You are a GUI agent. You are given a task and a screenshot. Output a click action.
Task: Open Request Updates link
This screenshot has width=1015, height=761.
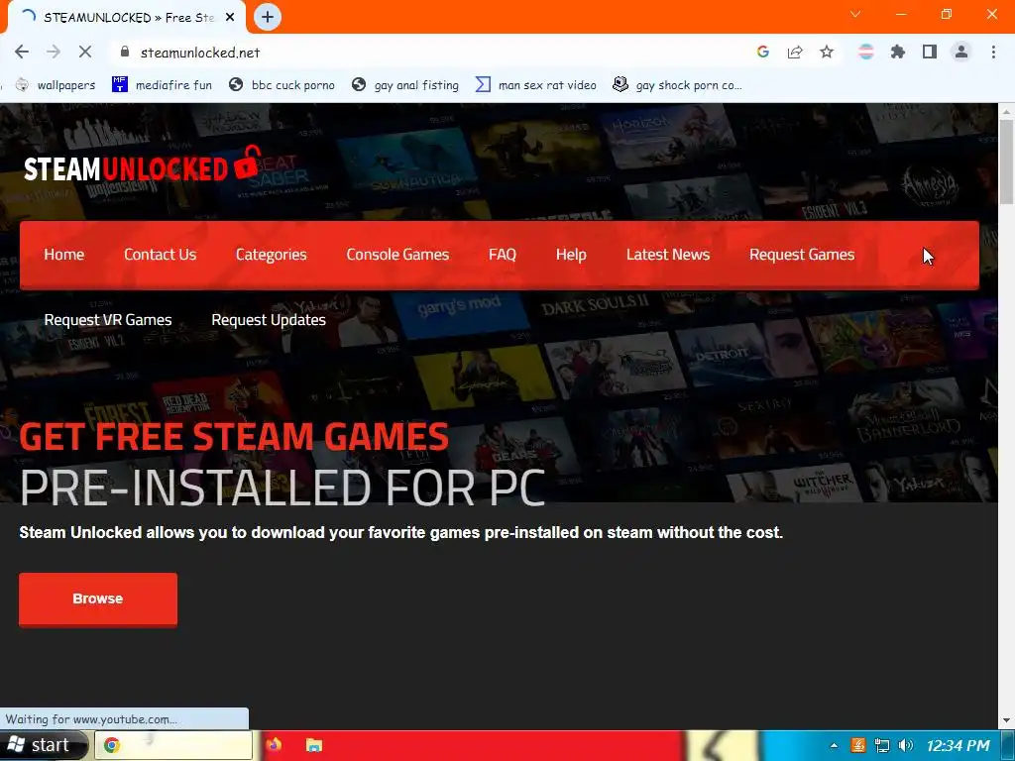(269, 320)
